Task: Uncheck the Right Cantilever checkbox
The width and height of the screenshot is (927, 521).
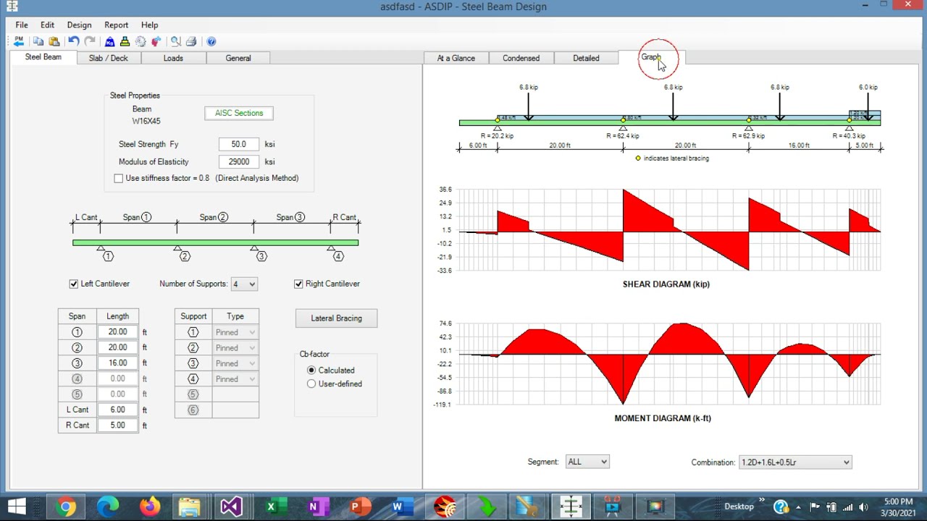Action: [x=298, y=284]
